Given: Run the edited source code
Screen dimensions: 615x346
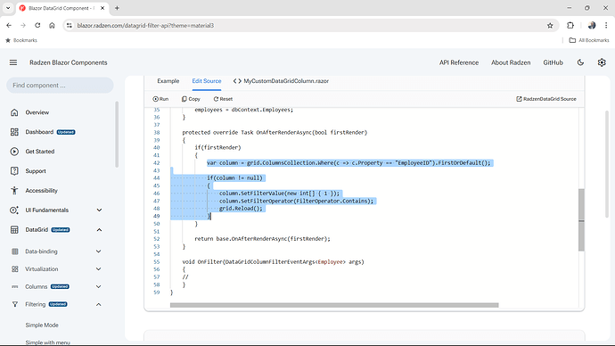Looking at the screenshot, I should (x=160, y=99).
